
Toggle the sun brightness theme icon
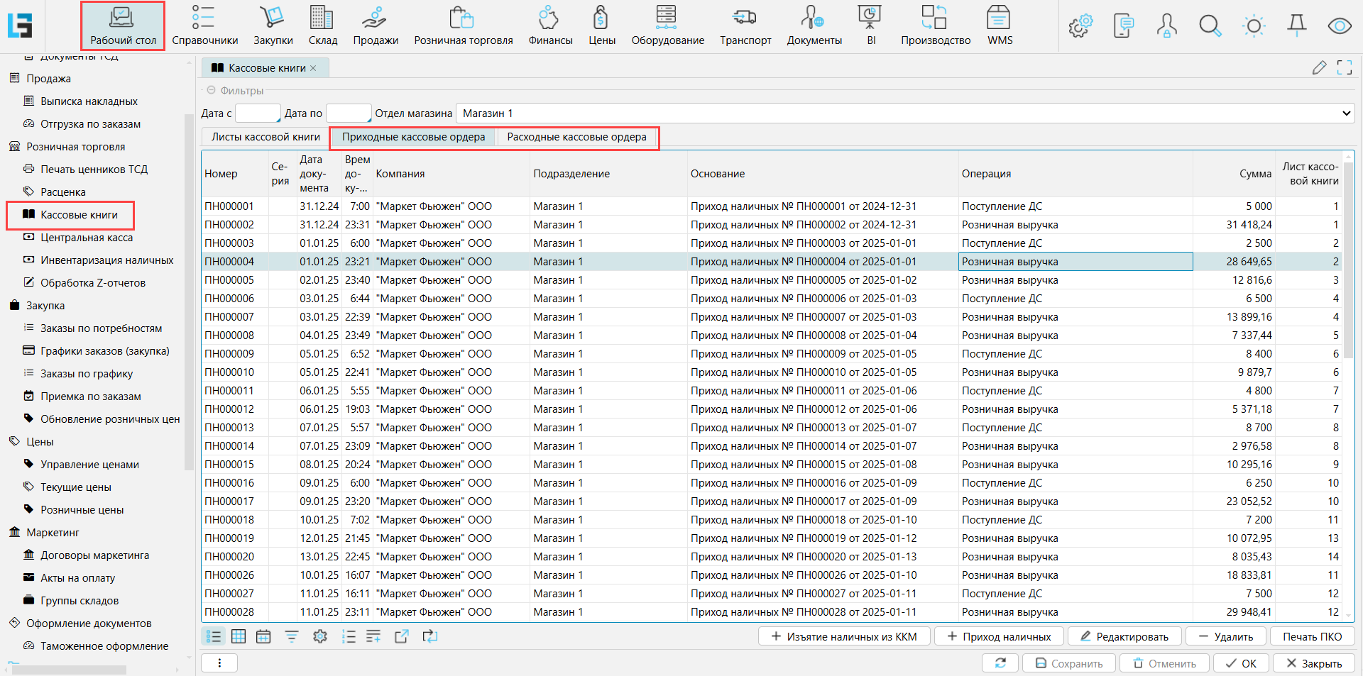coord(1254,26)
